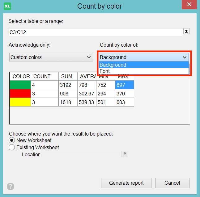Select the cell with average 798
The image size is (200, 197).
pyautogui.click(x=87, y=85)
